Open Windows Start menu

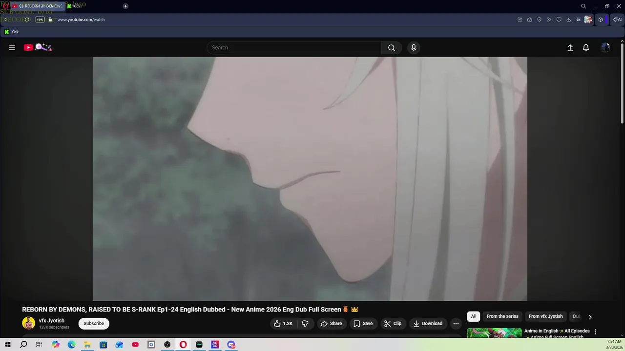[7, 345]
